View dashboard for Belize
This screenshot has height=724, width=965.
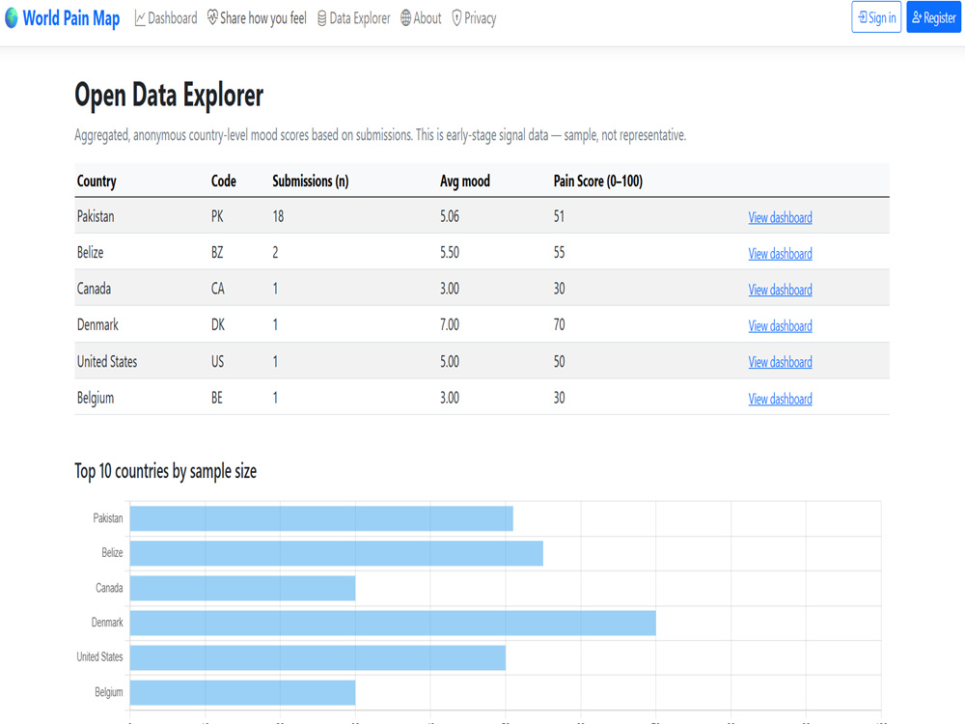click(x=780, y=254)
